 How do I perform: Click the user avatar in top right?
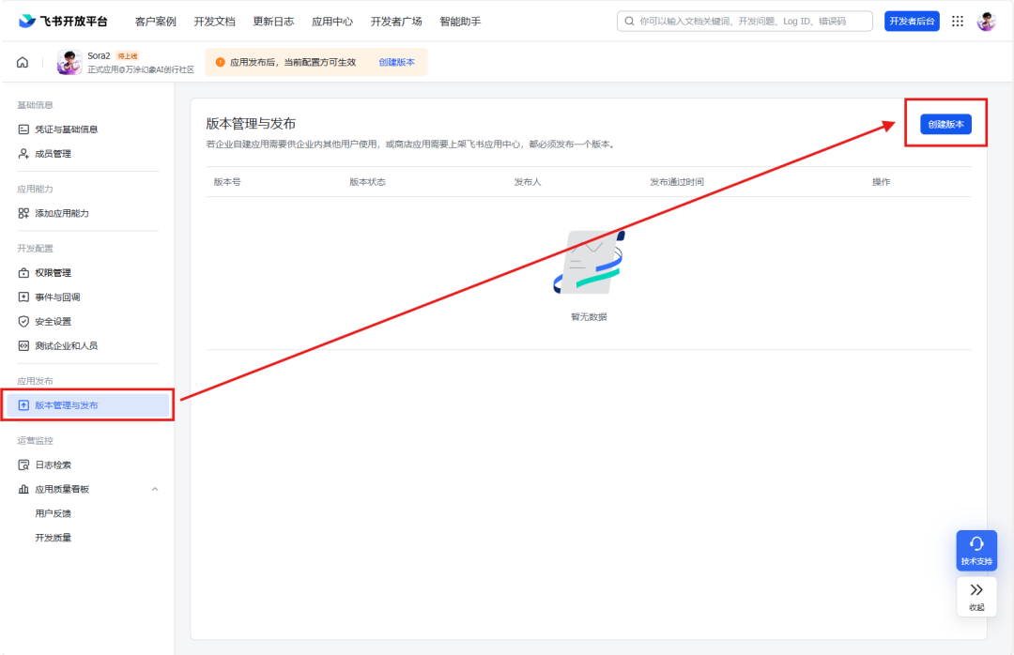pos(986,22)
